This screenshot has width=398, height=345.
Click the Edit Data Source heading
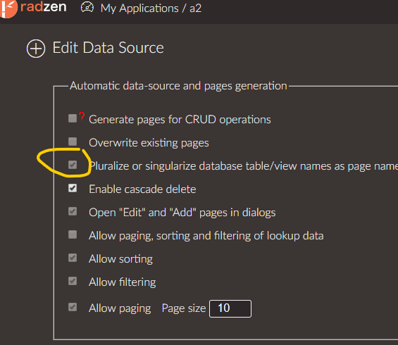[108, 48]
